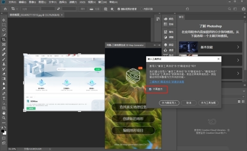This screenshot has width=247, height=151.
Task: Click the Home icon in options bar
Action: (x=5, y=9)
